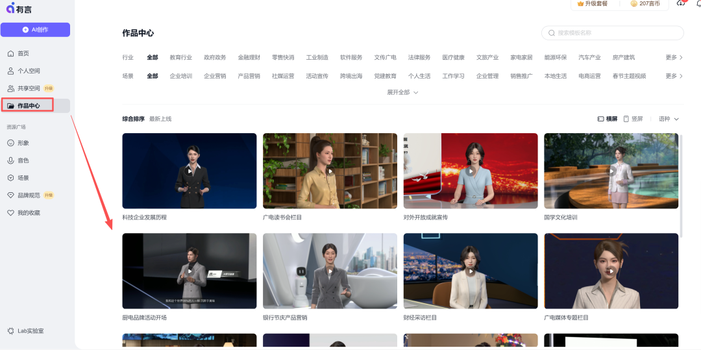701x350 pixels.
Task: Filter scene by 企业培训
Action: pyautogui.click(x=181, y=77)
